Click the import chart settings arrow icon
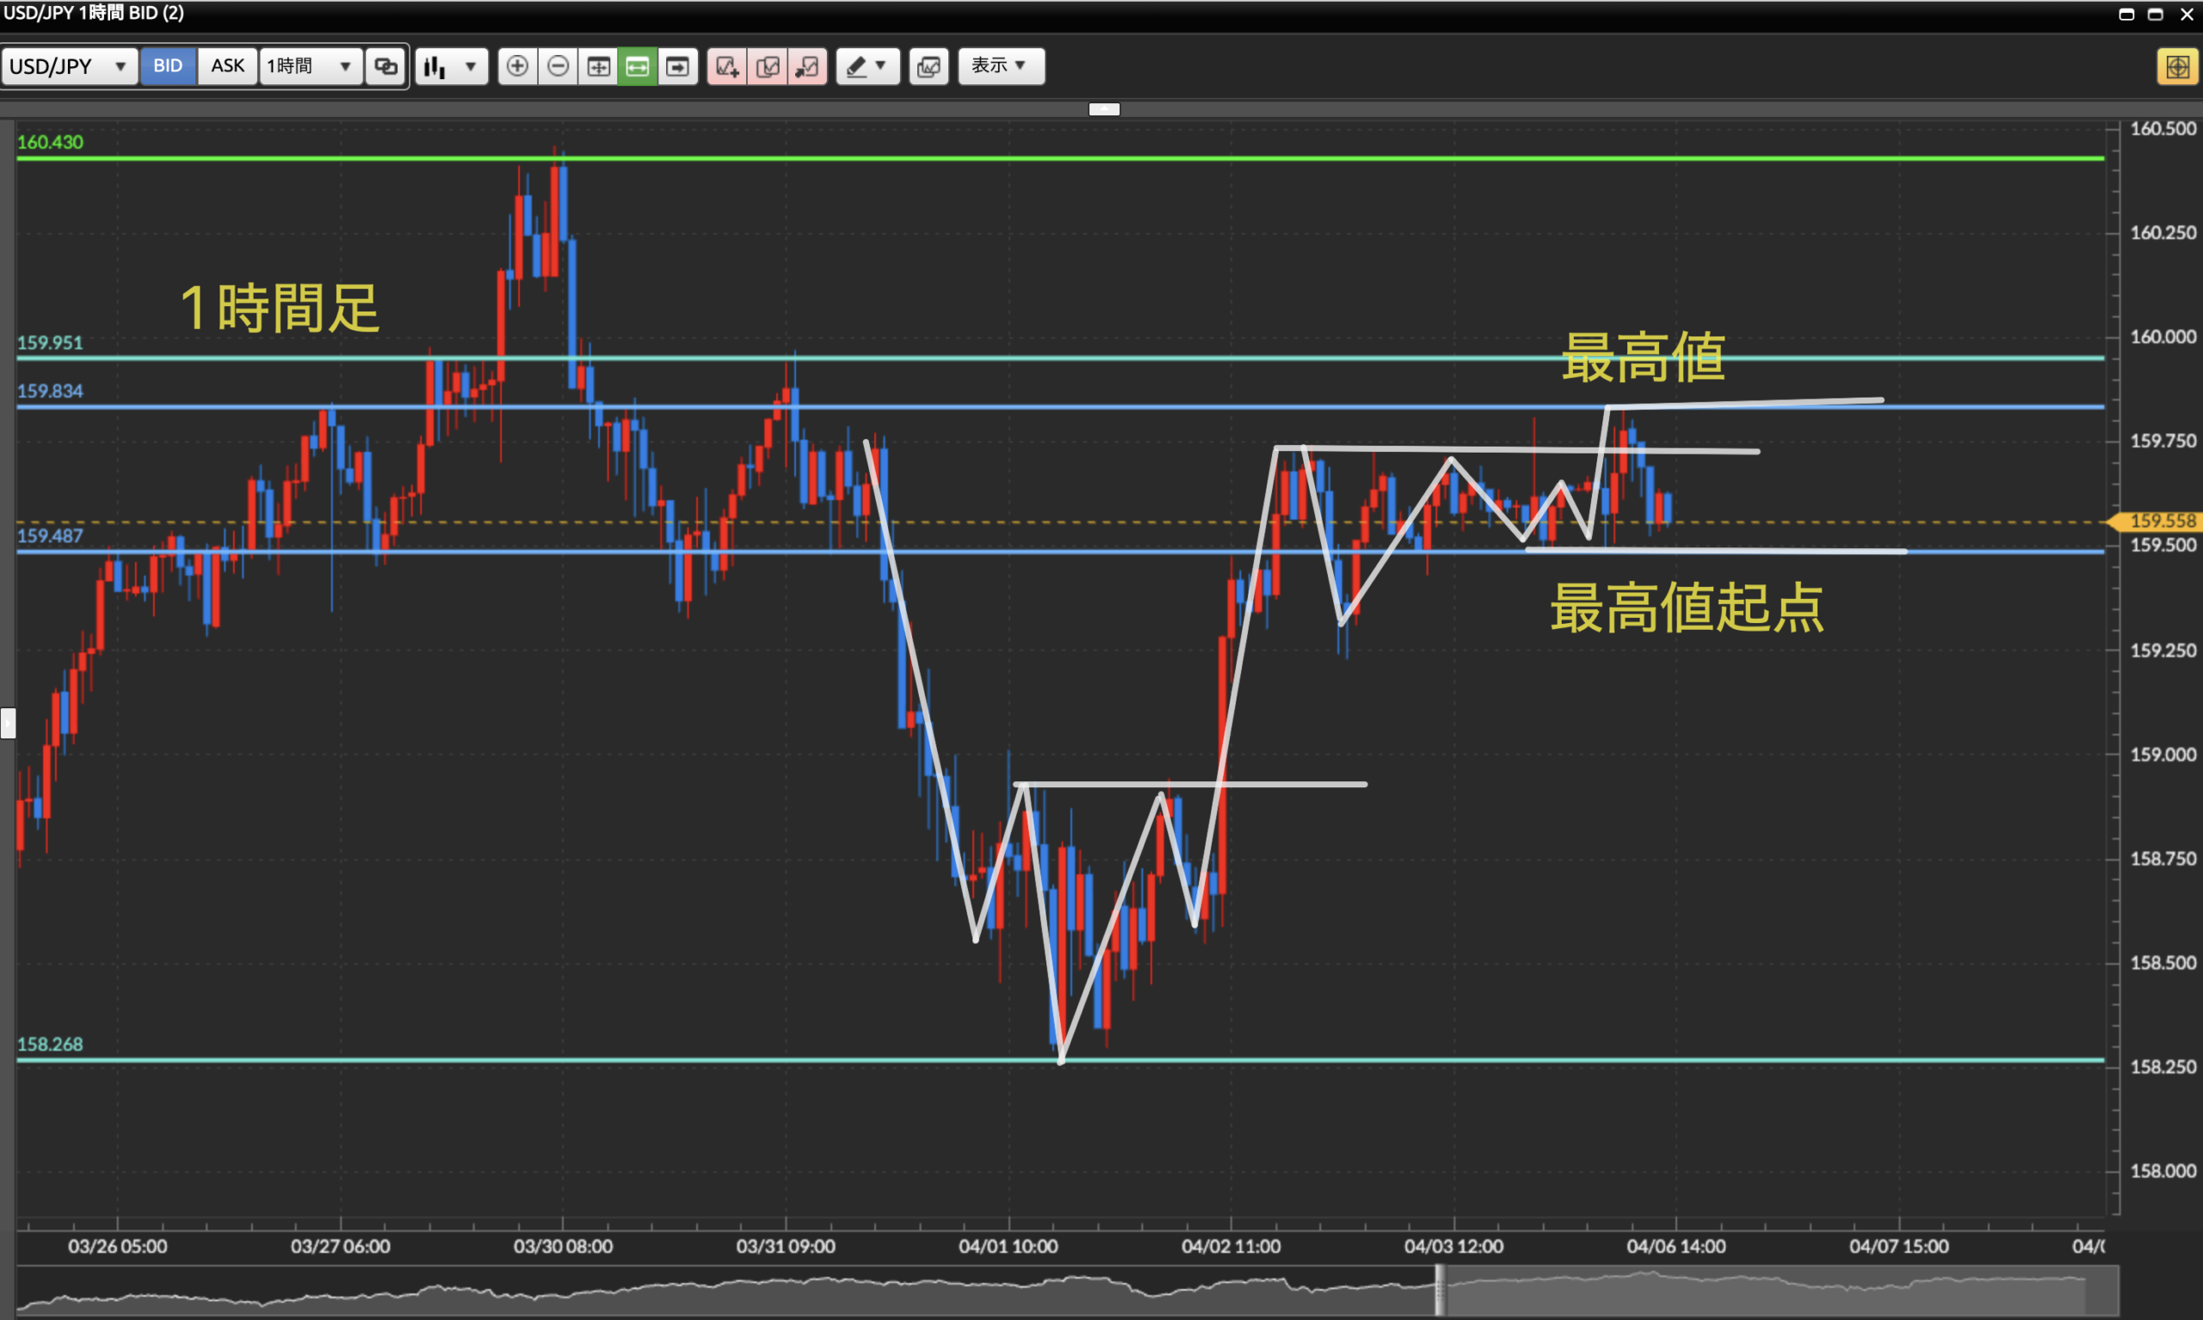Image resolution: width=2203 pixels, height=1320 pixels. [807, 65]
